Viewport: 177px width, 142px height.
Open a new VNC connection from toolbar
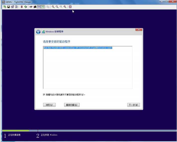click(x=5, y=7)
